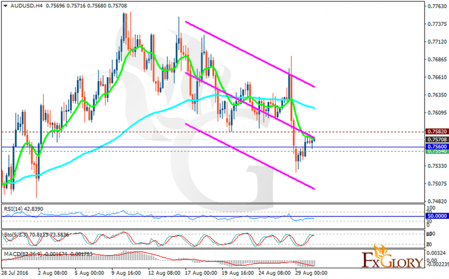Viewport: 449px width, 279px height.
Task: Click the 0.76610 price axis label
Action: coord(437,77)
